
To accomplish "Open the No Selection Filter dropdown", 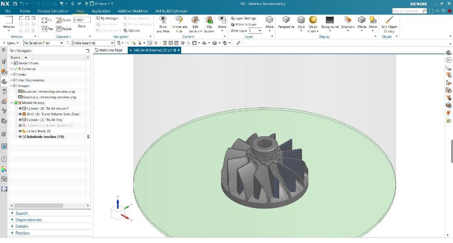I will (x=43, y=43).
